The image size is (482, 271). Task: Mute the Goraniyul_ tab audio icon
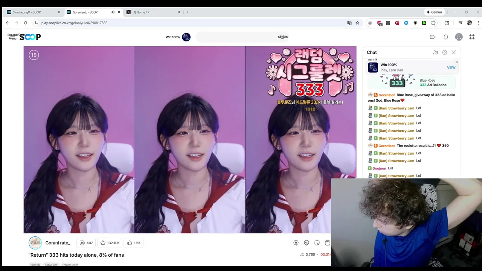(113, 12)
